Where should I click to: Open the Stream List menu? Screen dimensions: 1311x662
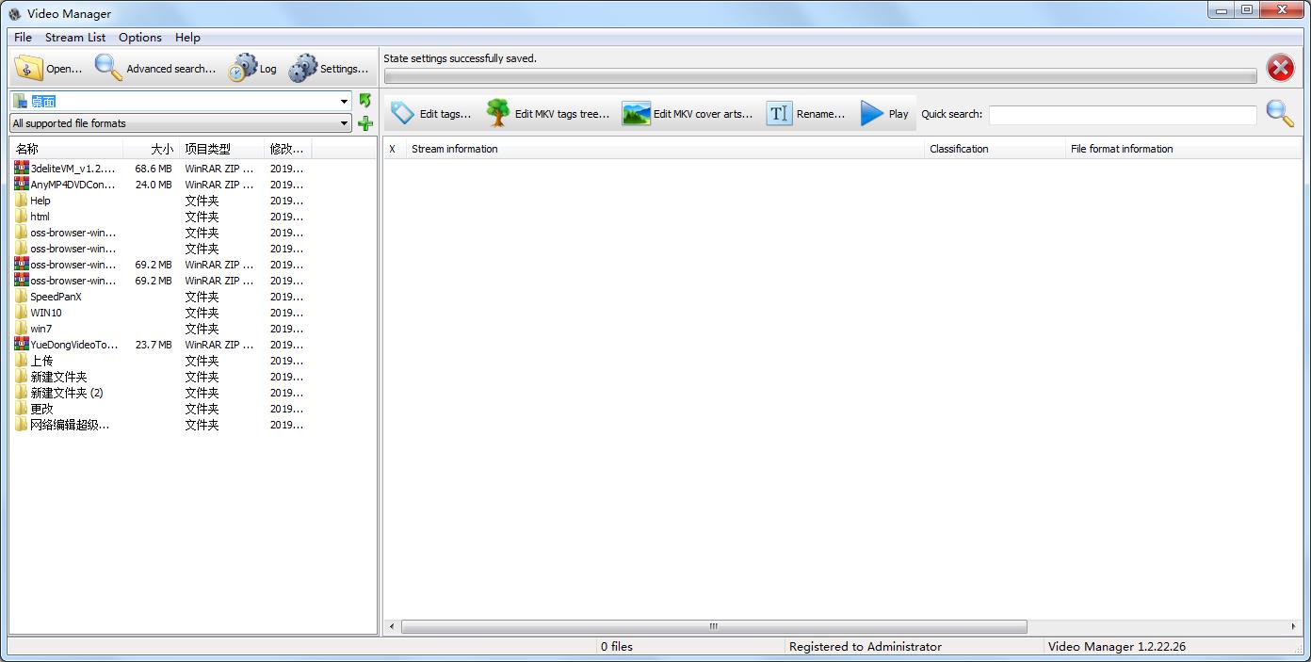[75, 38]
